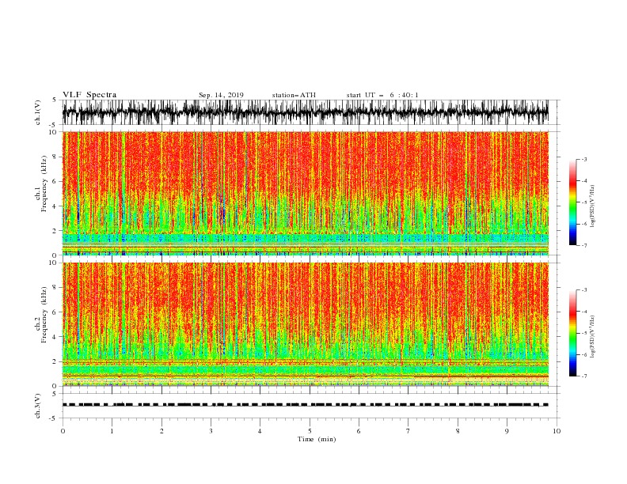Click the "3" tick on the time axis
The image size is (627, 484).
[211, 431]
